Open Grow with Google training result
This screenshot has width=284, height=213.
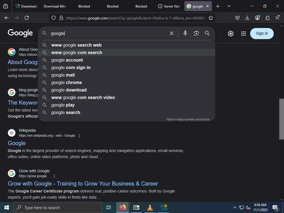click(x=83, y=184)
